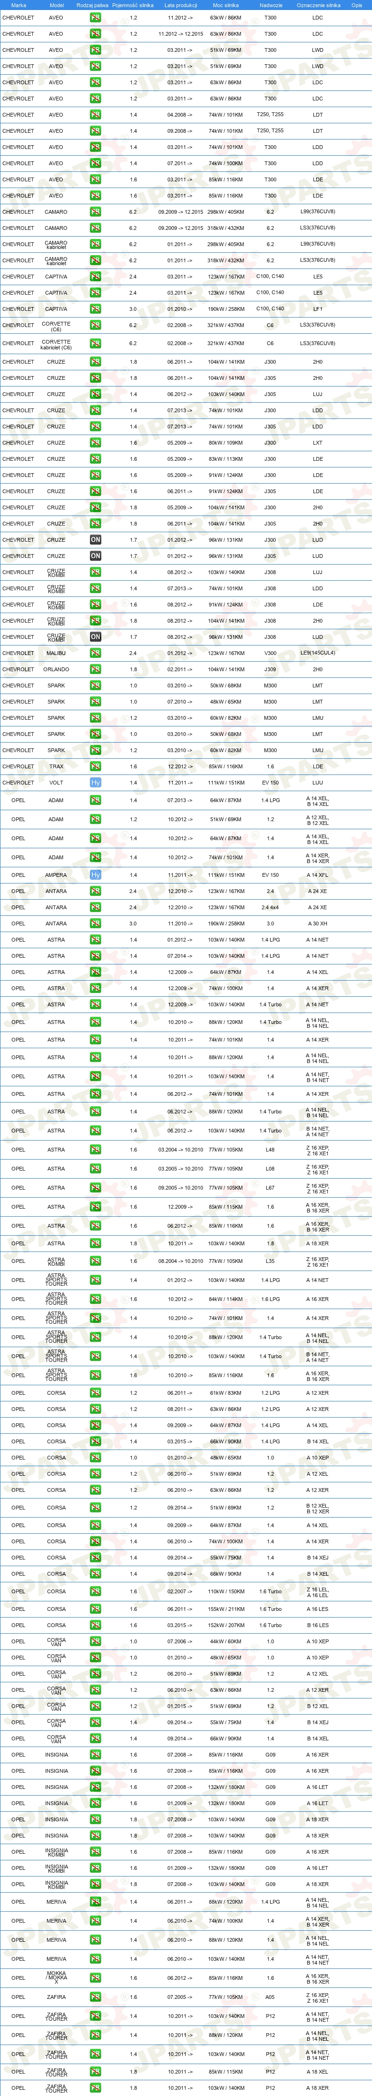Click production date 07.2005 ->
The width and height of the screenshot is (372, 2096).
[x=180, y=1997]
